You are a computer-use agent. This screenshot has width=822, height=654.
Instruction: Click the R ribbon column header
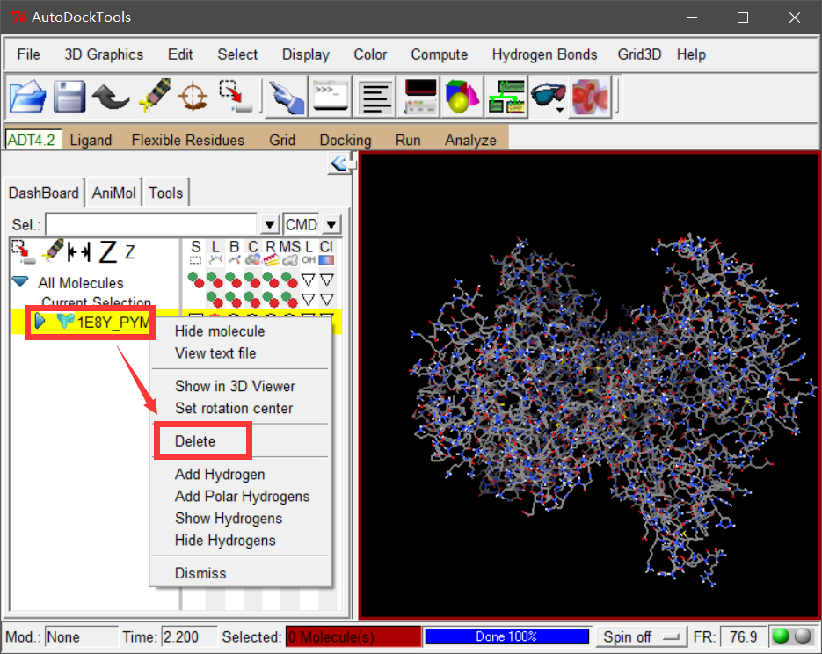pos(271,251)
